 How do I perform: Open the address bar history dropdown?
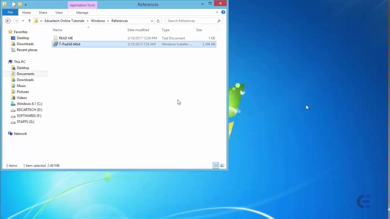tap(152, 21)
